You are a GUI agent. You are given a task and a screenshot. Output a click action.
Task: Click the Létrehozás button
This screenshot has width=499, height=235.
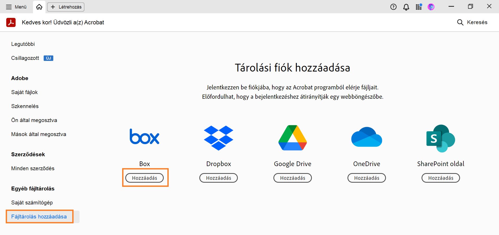[x=65, y=7]
